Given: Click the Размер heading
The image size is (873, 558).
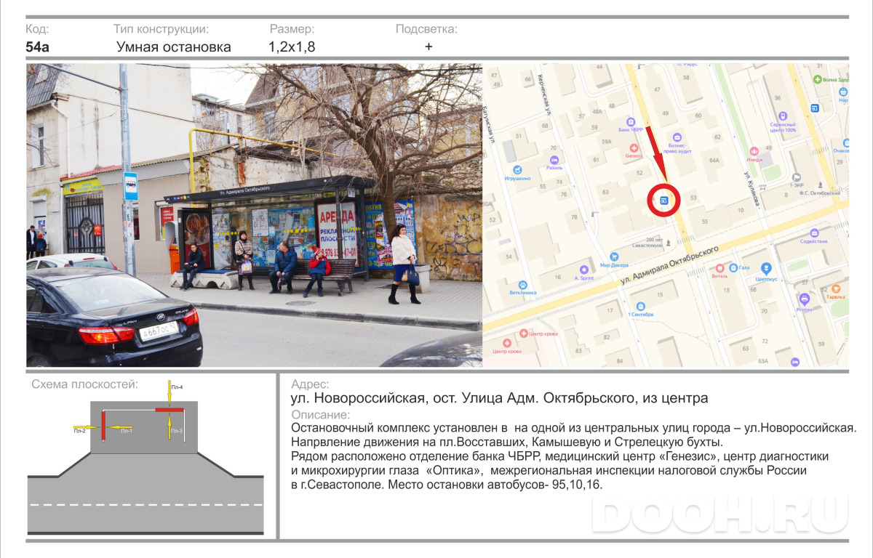Looking at the screenshot, I should coord(292,29).
